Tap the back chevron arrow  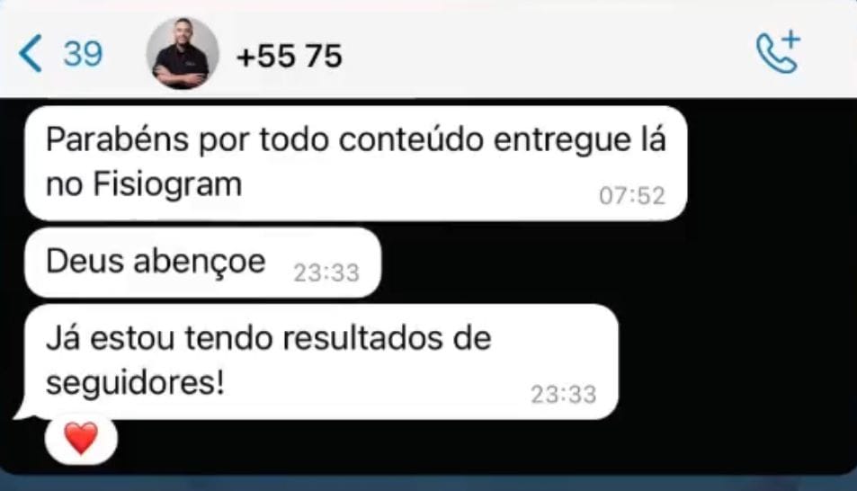pos(30,53)
